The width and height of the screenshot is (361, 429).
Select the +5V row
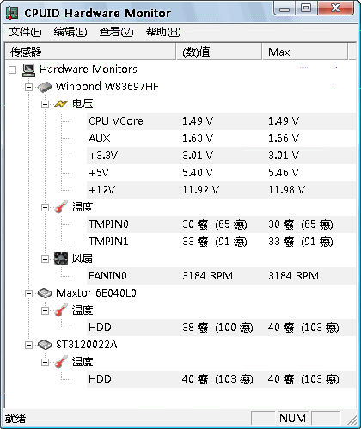(221, 173)
